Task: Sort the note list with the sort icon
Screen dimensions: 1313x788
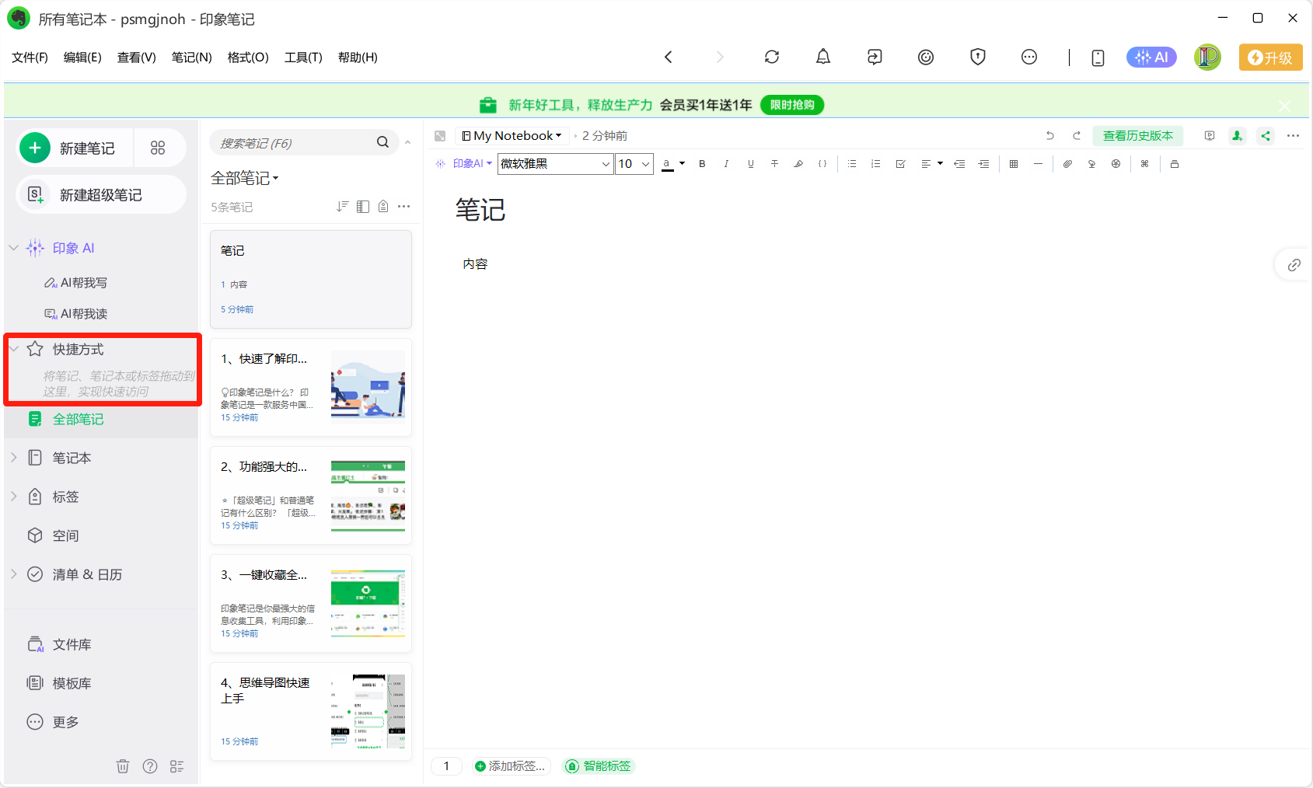Action: 342,206
